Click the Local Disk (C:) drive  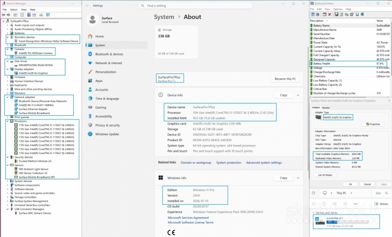pos(346,222)
